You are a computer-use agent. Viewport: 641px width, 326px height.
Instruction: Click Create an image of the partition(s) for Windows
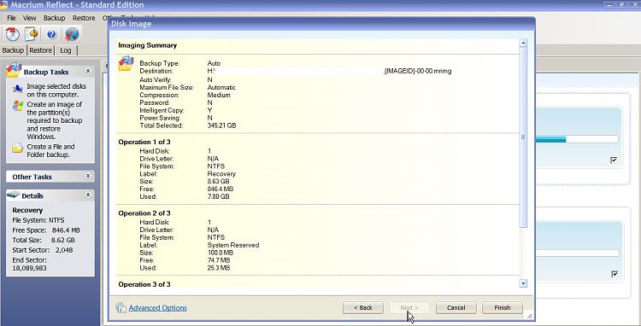[x=55, y=120]
